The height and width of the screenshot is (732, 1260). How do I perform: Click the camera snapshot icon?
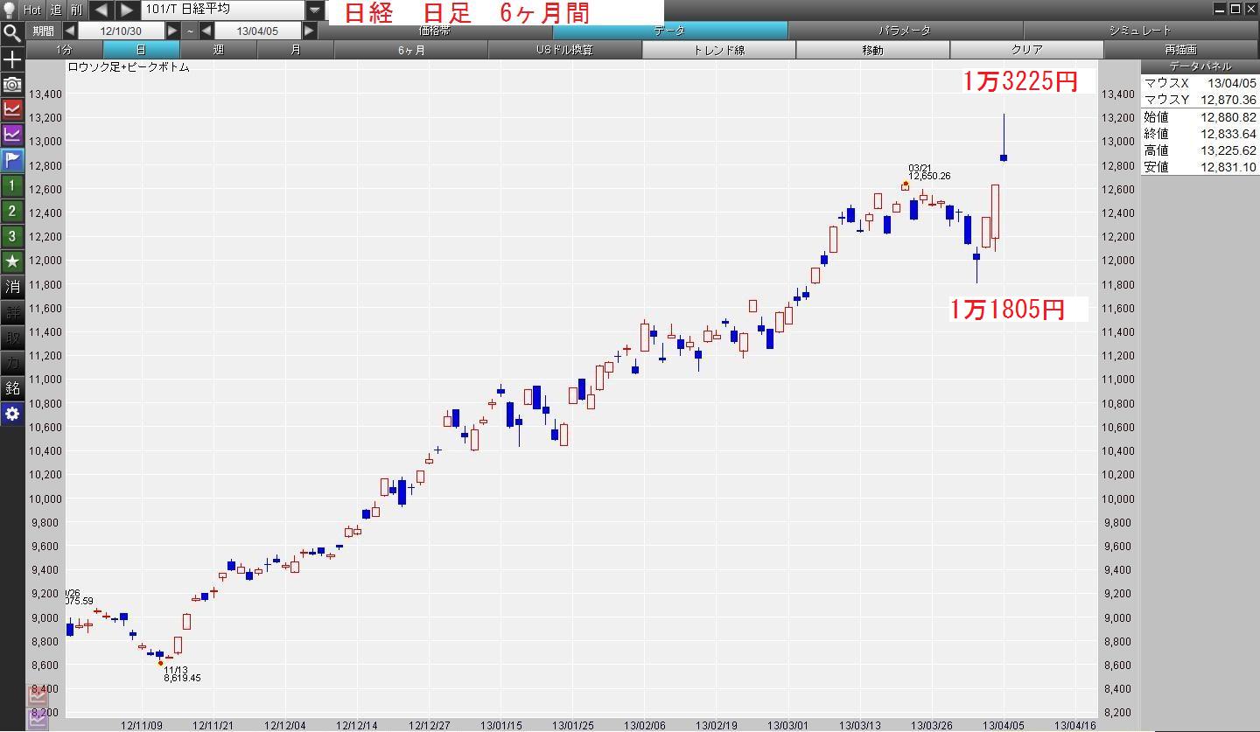[x=12, y=84]
